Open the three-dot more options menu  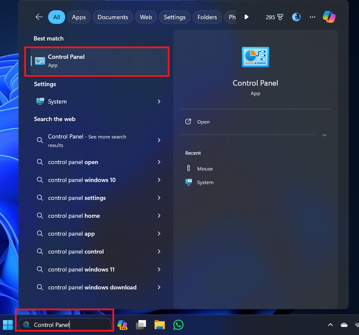click(x=313, y=17)
